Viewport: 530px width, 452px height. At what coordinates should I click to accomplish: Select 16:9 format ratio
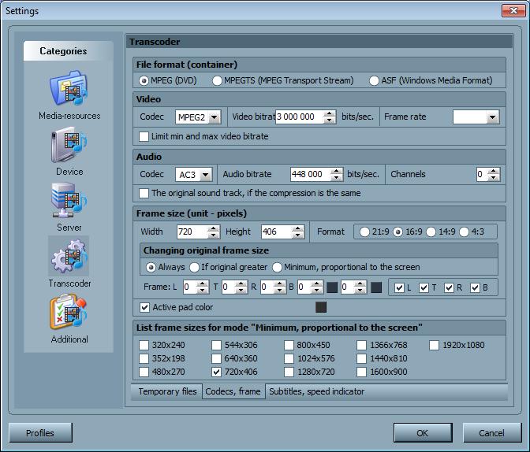pyautogui.click(x=397, y=232)
